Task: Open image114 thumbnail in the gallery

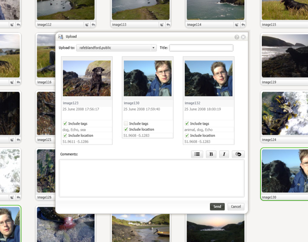Action: [x=216, y=10]
